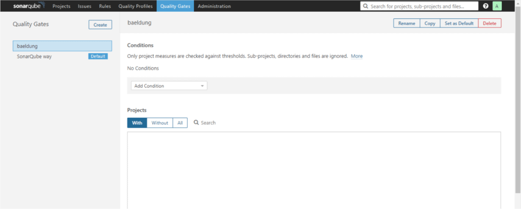
Task: Show All projects filter
Action: pyautogui.click(x=180, y=123)
